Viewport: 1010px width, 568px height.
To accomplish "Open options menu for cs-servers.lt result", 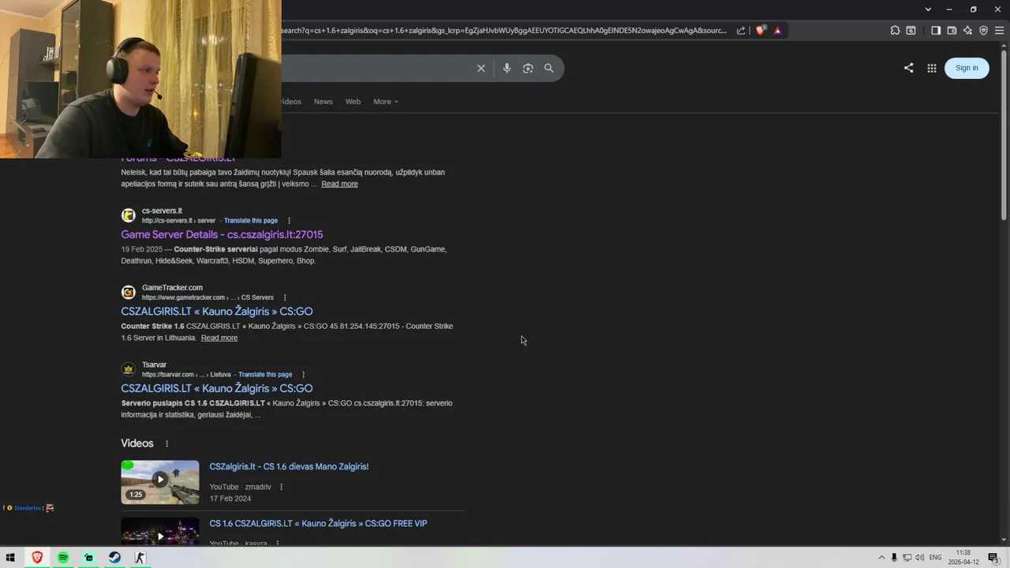I will [289, 221].
